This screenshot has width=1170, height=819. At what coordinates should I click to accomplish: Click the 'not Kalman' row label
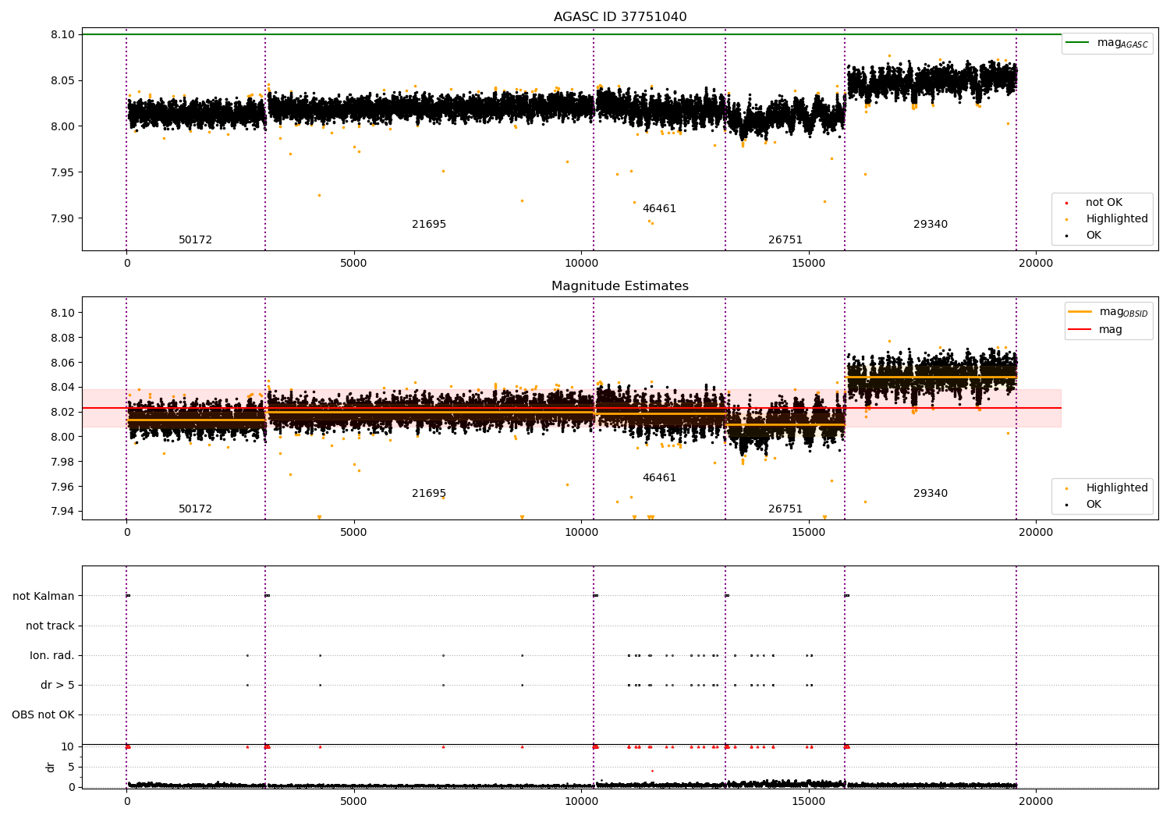44,596
